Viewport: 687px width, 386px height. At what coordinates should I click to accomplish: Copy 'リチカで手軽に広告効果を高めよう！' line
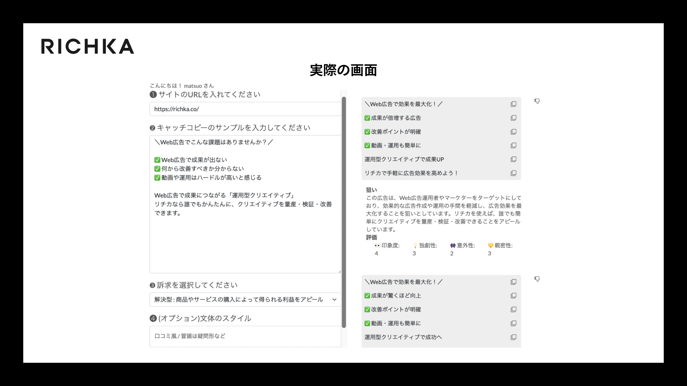point(513,173)
